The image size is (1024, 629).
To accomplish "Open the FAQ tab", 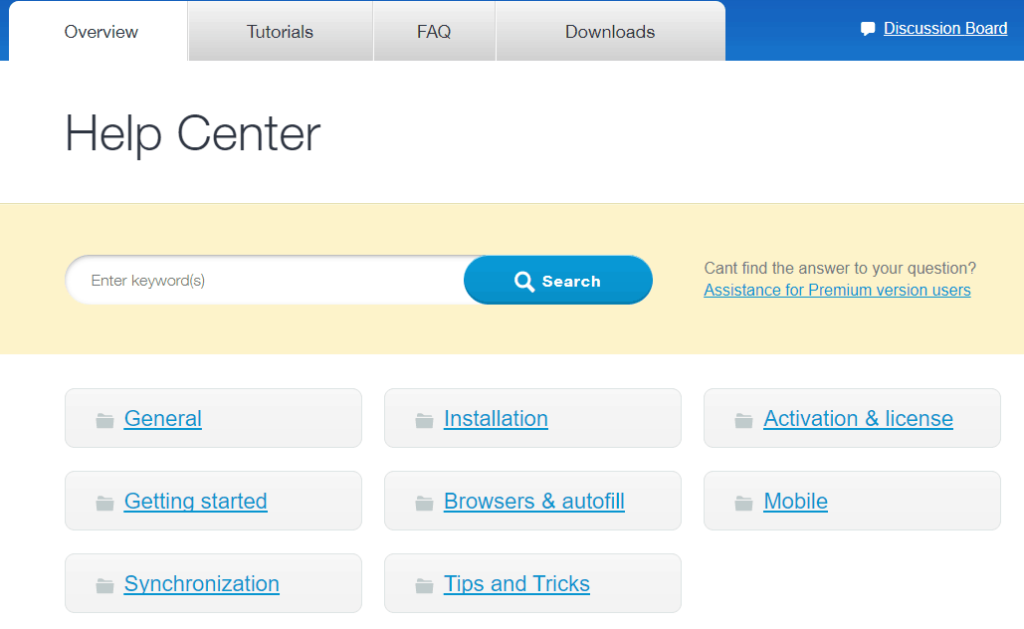I will (x=434, y=31).
